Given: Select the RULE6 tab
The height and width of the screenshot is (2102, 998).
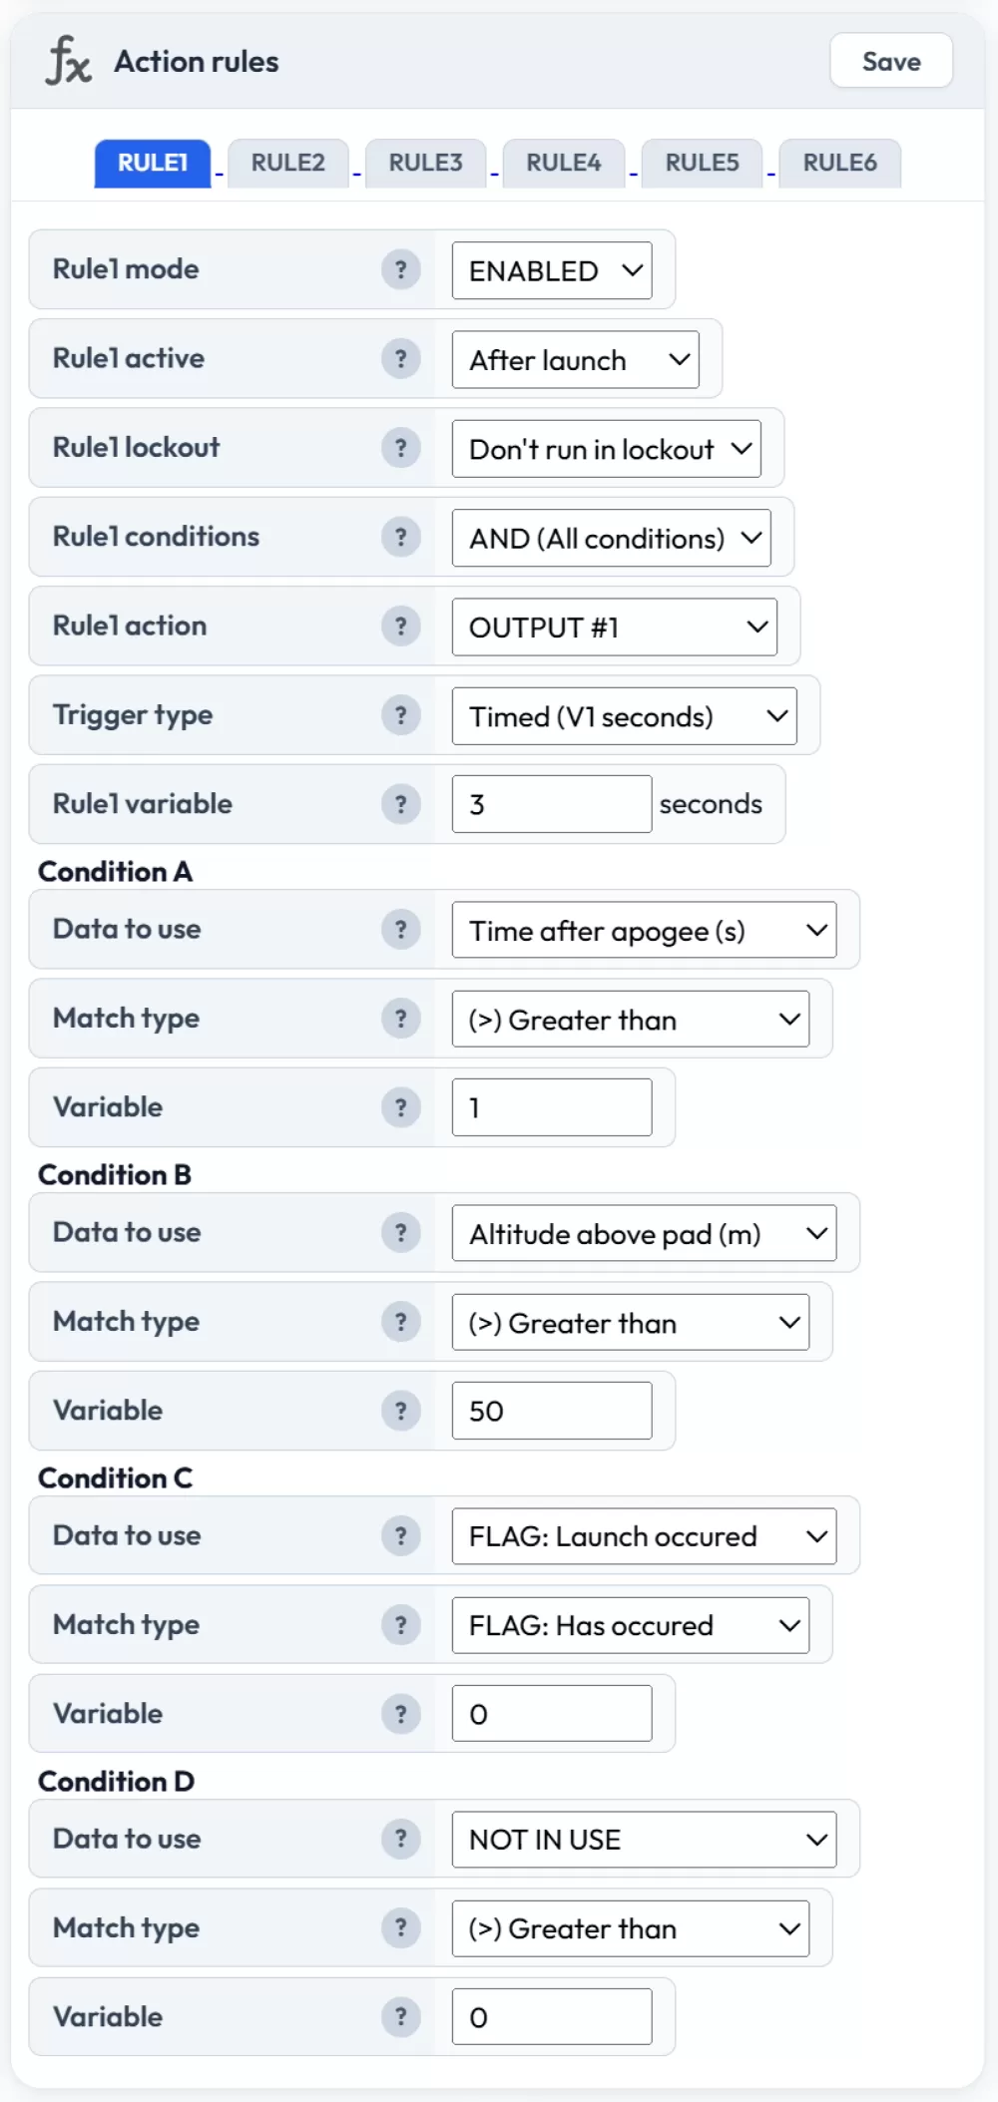Looking at the screenshot, I should tap(839, 163).
